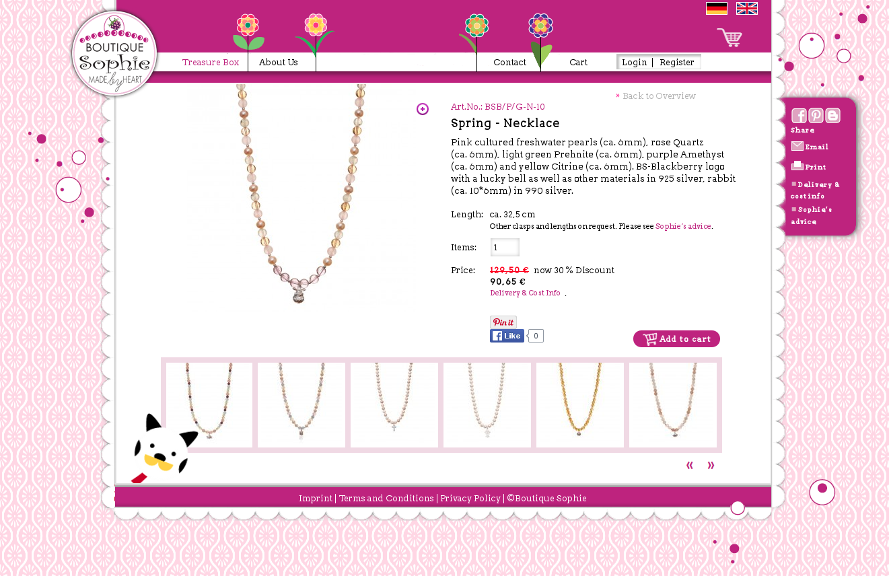Image resolution: width=889 pixels, height=576 pixels.
Task: Click the Pin it button
Action: tap(503, 322)
